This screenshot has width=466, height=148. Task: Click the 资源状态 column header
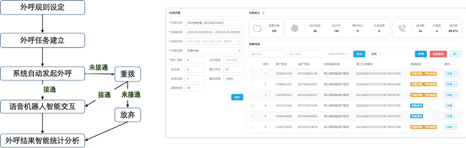[x=415, y=64]
